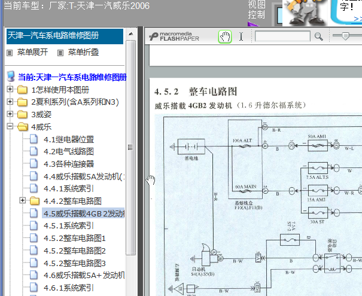Expand the 2夏利系列 folder node
362x296 pixels.
point(10,102)
